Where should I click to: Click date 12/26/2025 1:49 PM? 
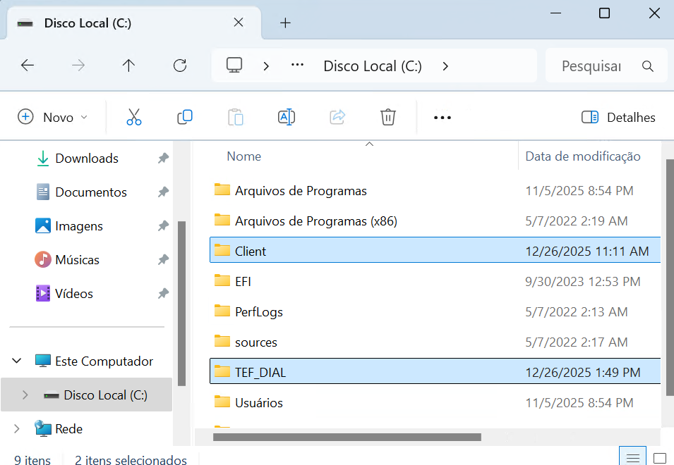point(583,372)
